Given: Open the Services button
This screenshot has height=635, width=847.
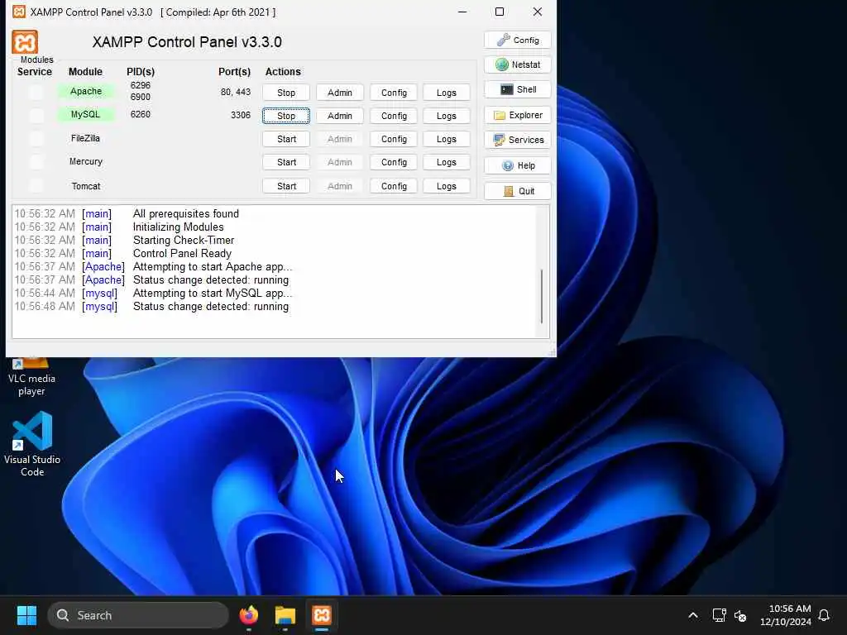Looking at the screenshot, I should coord(518,140).
